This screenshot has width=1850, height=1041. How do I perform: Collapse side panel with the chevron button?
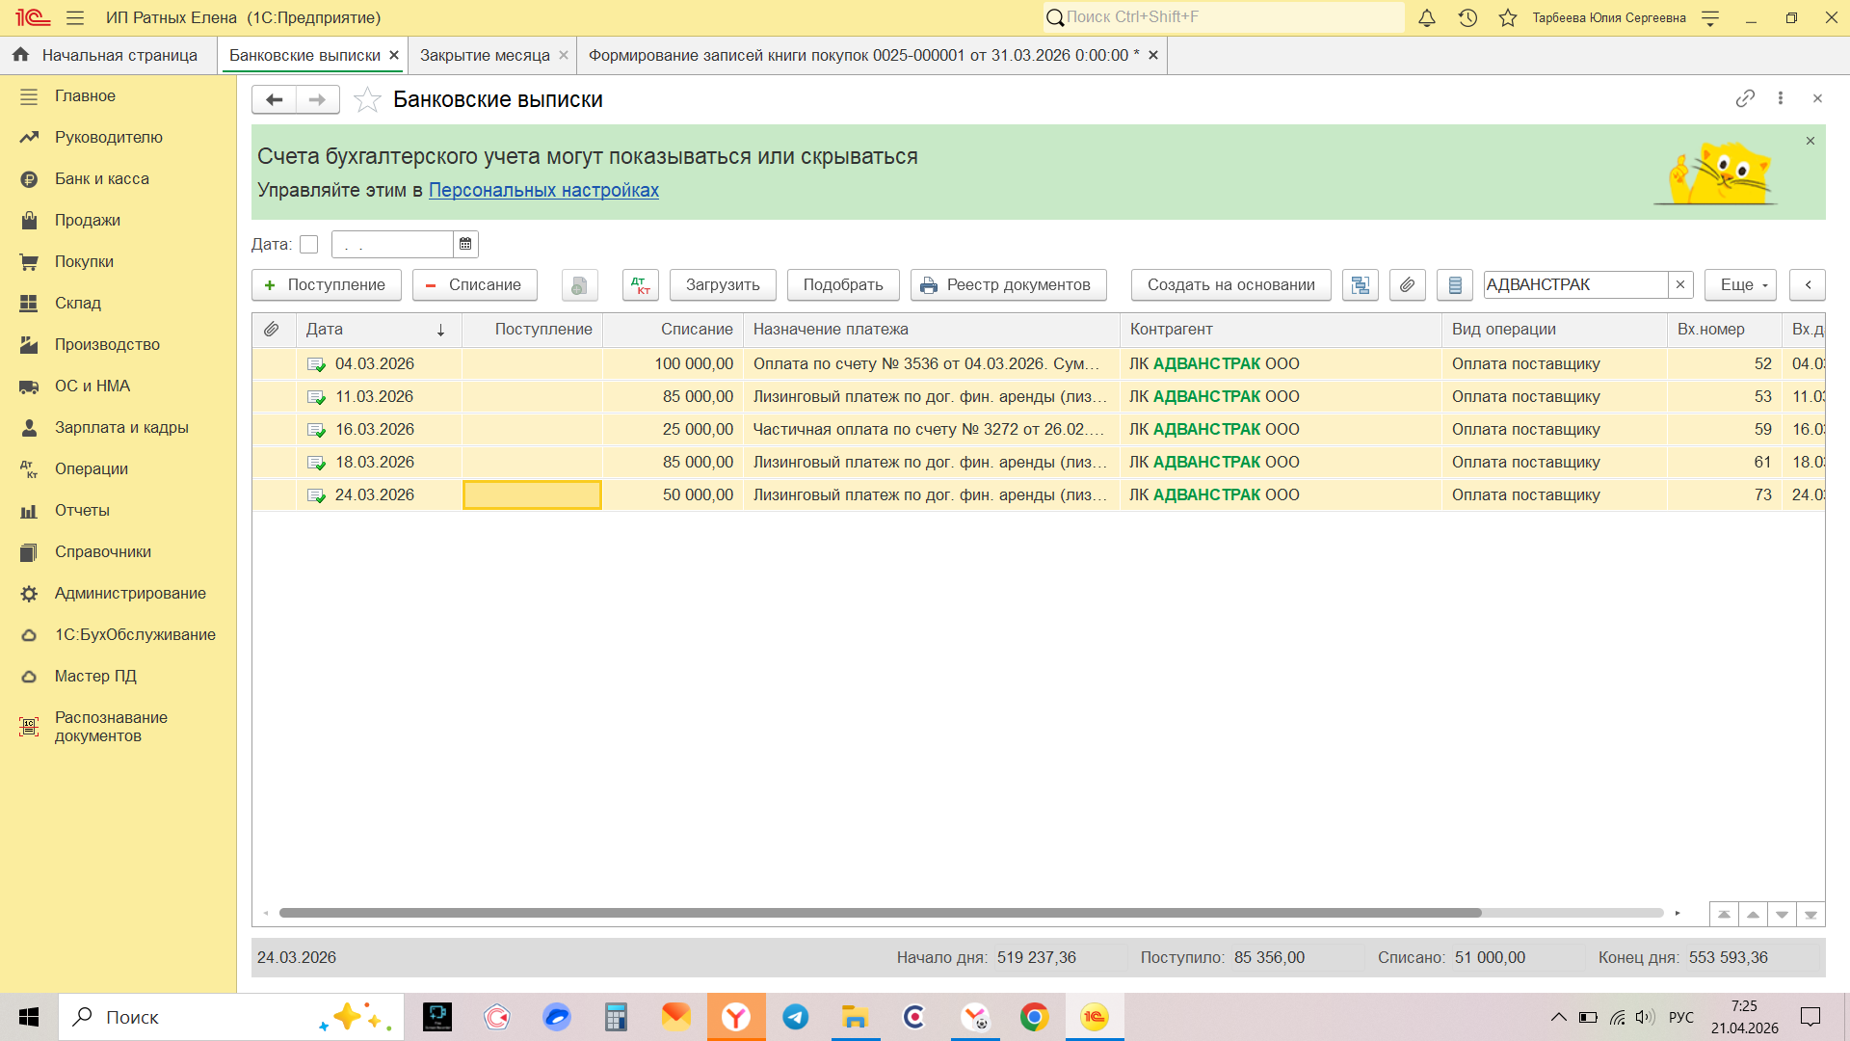point(1808,284)
